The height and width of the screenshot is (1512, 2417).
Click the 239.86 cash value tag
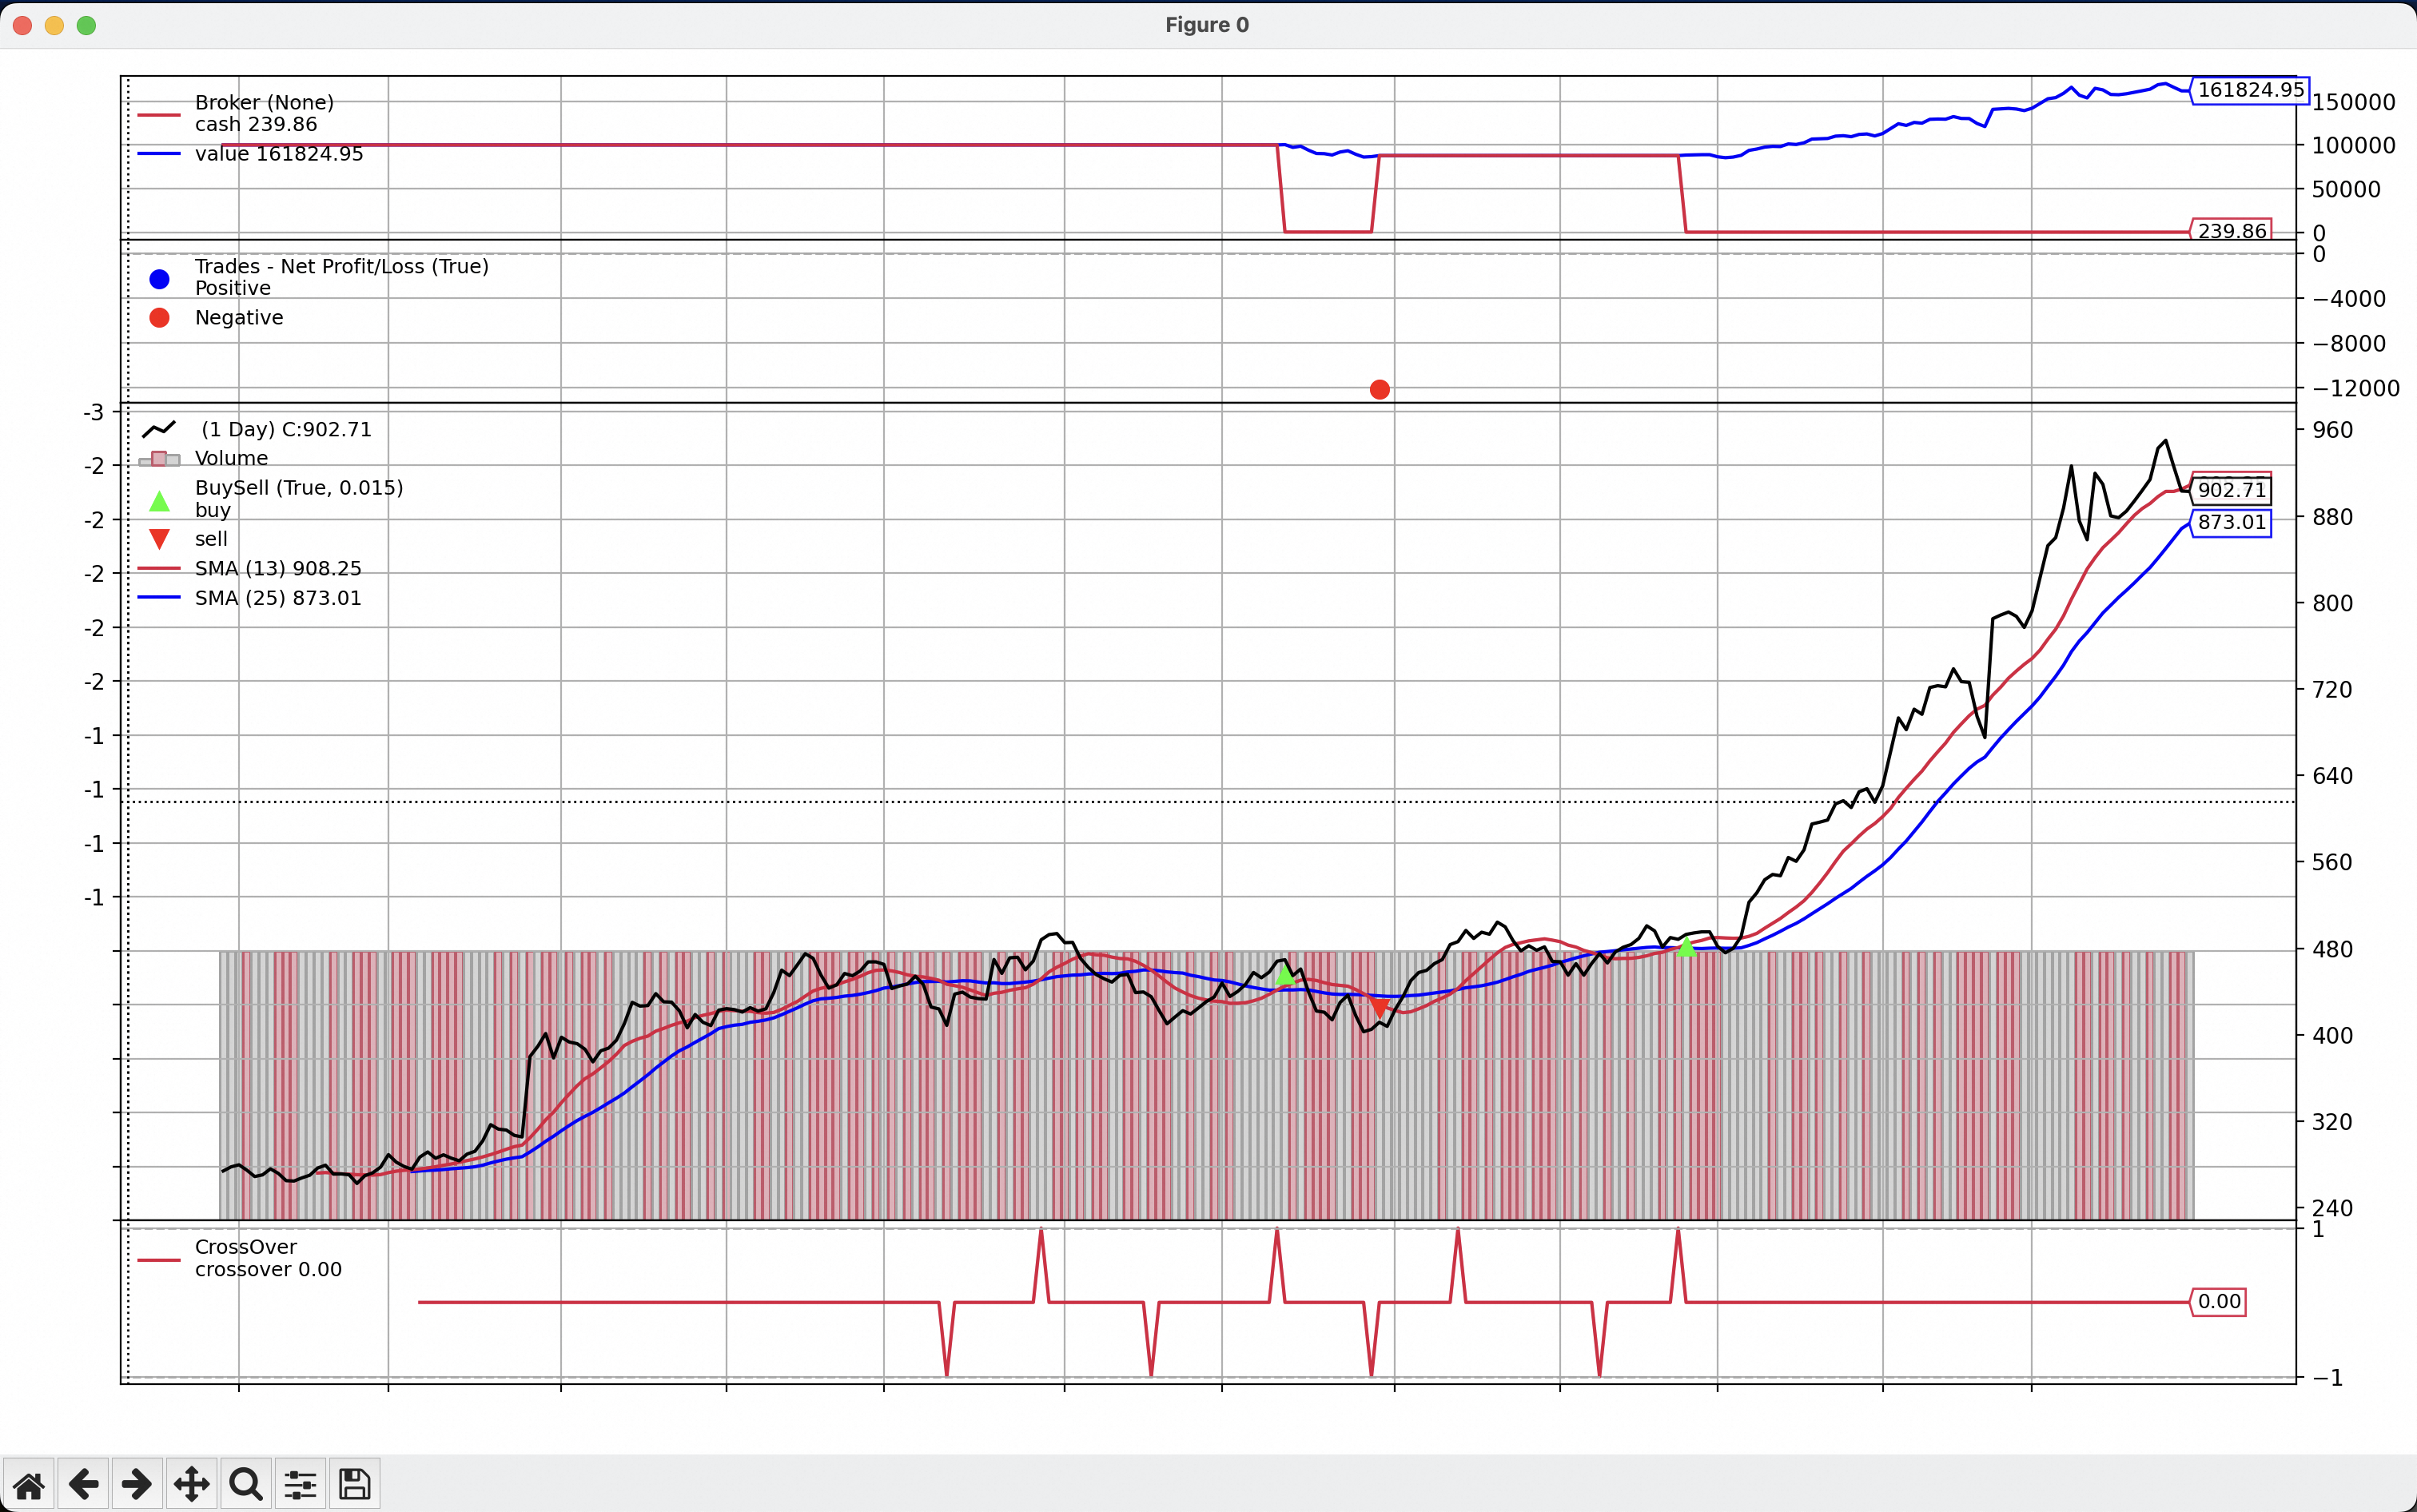[x=2231, y=231]
